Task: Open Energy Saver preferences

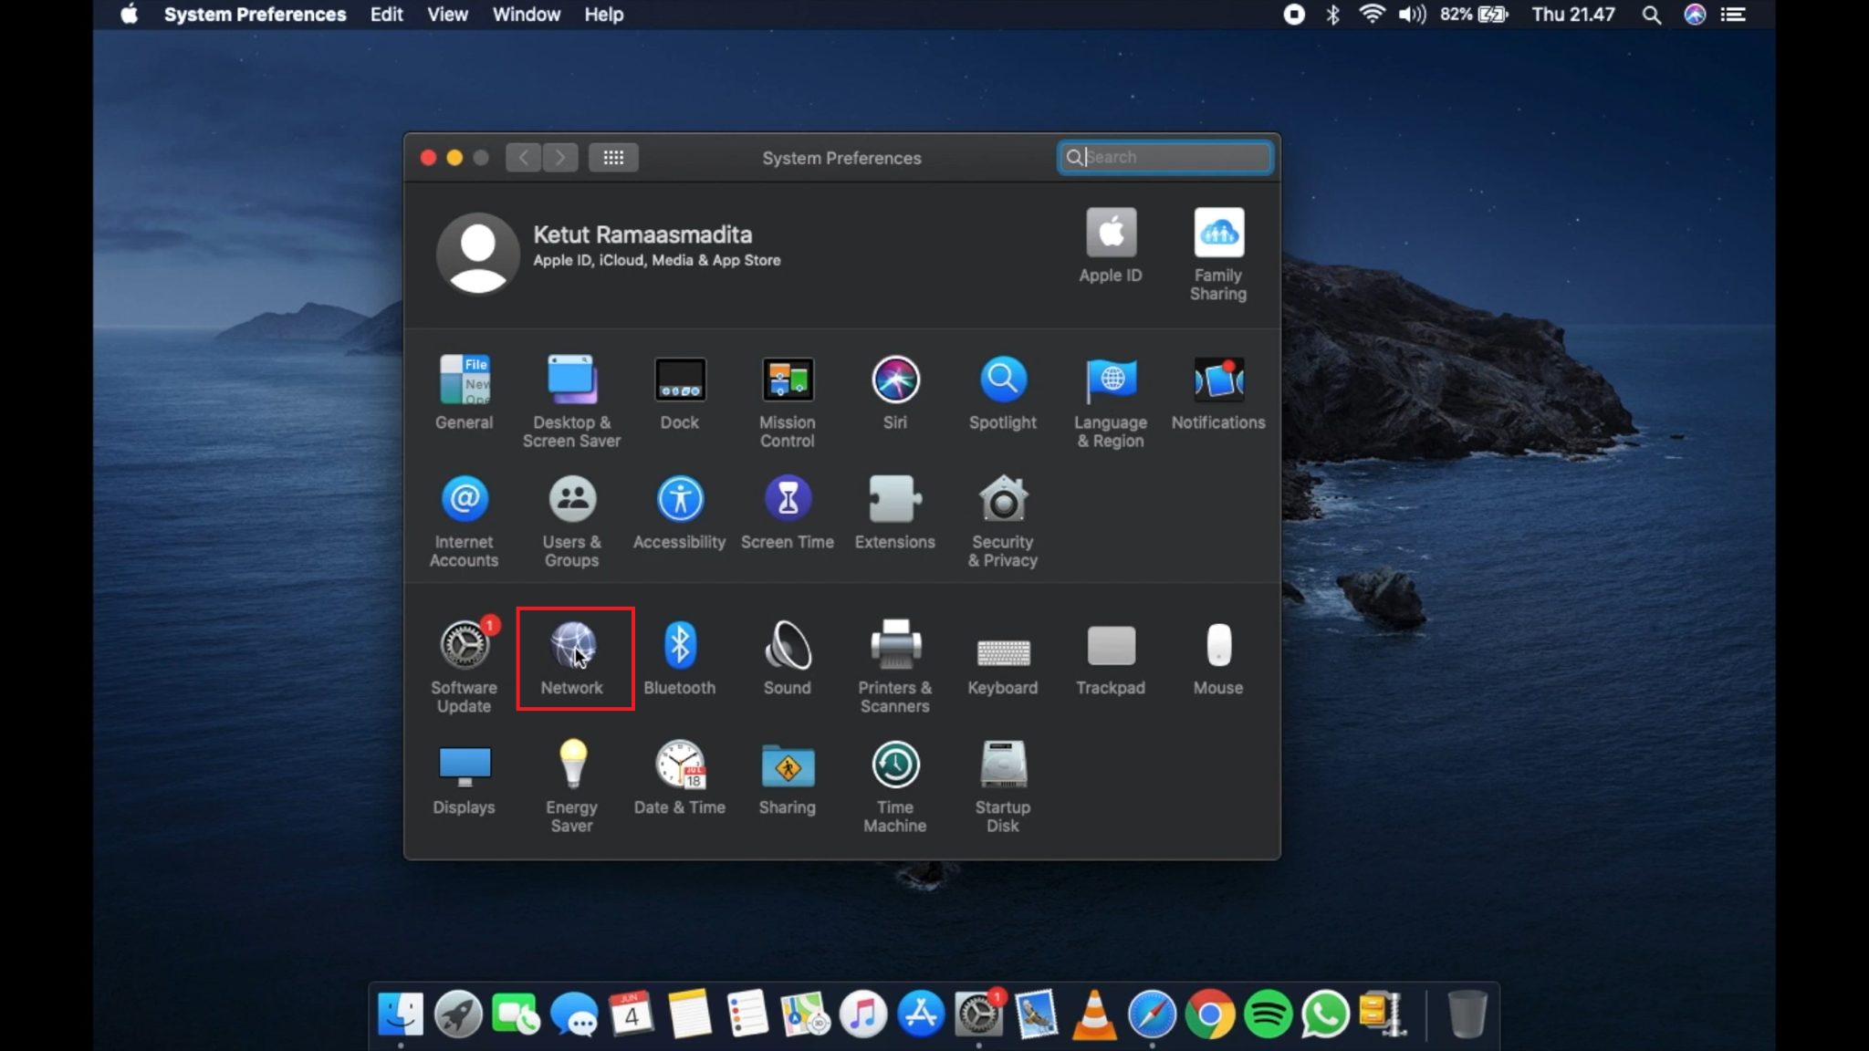Action: pos(572,786)
